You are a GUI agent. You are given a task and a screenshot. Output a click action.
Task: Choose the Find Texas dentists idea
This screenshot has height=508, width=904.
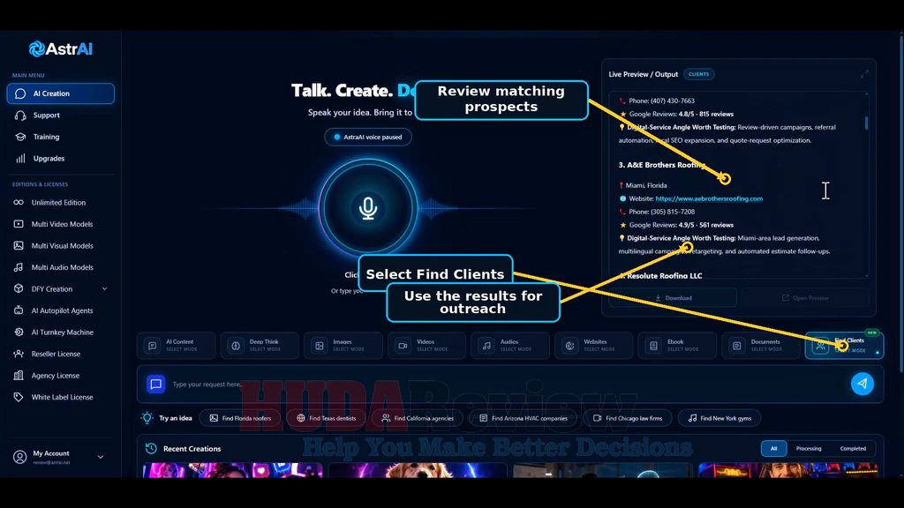[x=326, y=418]
